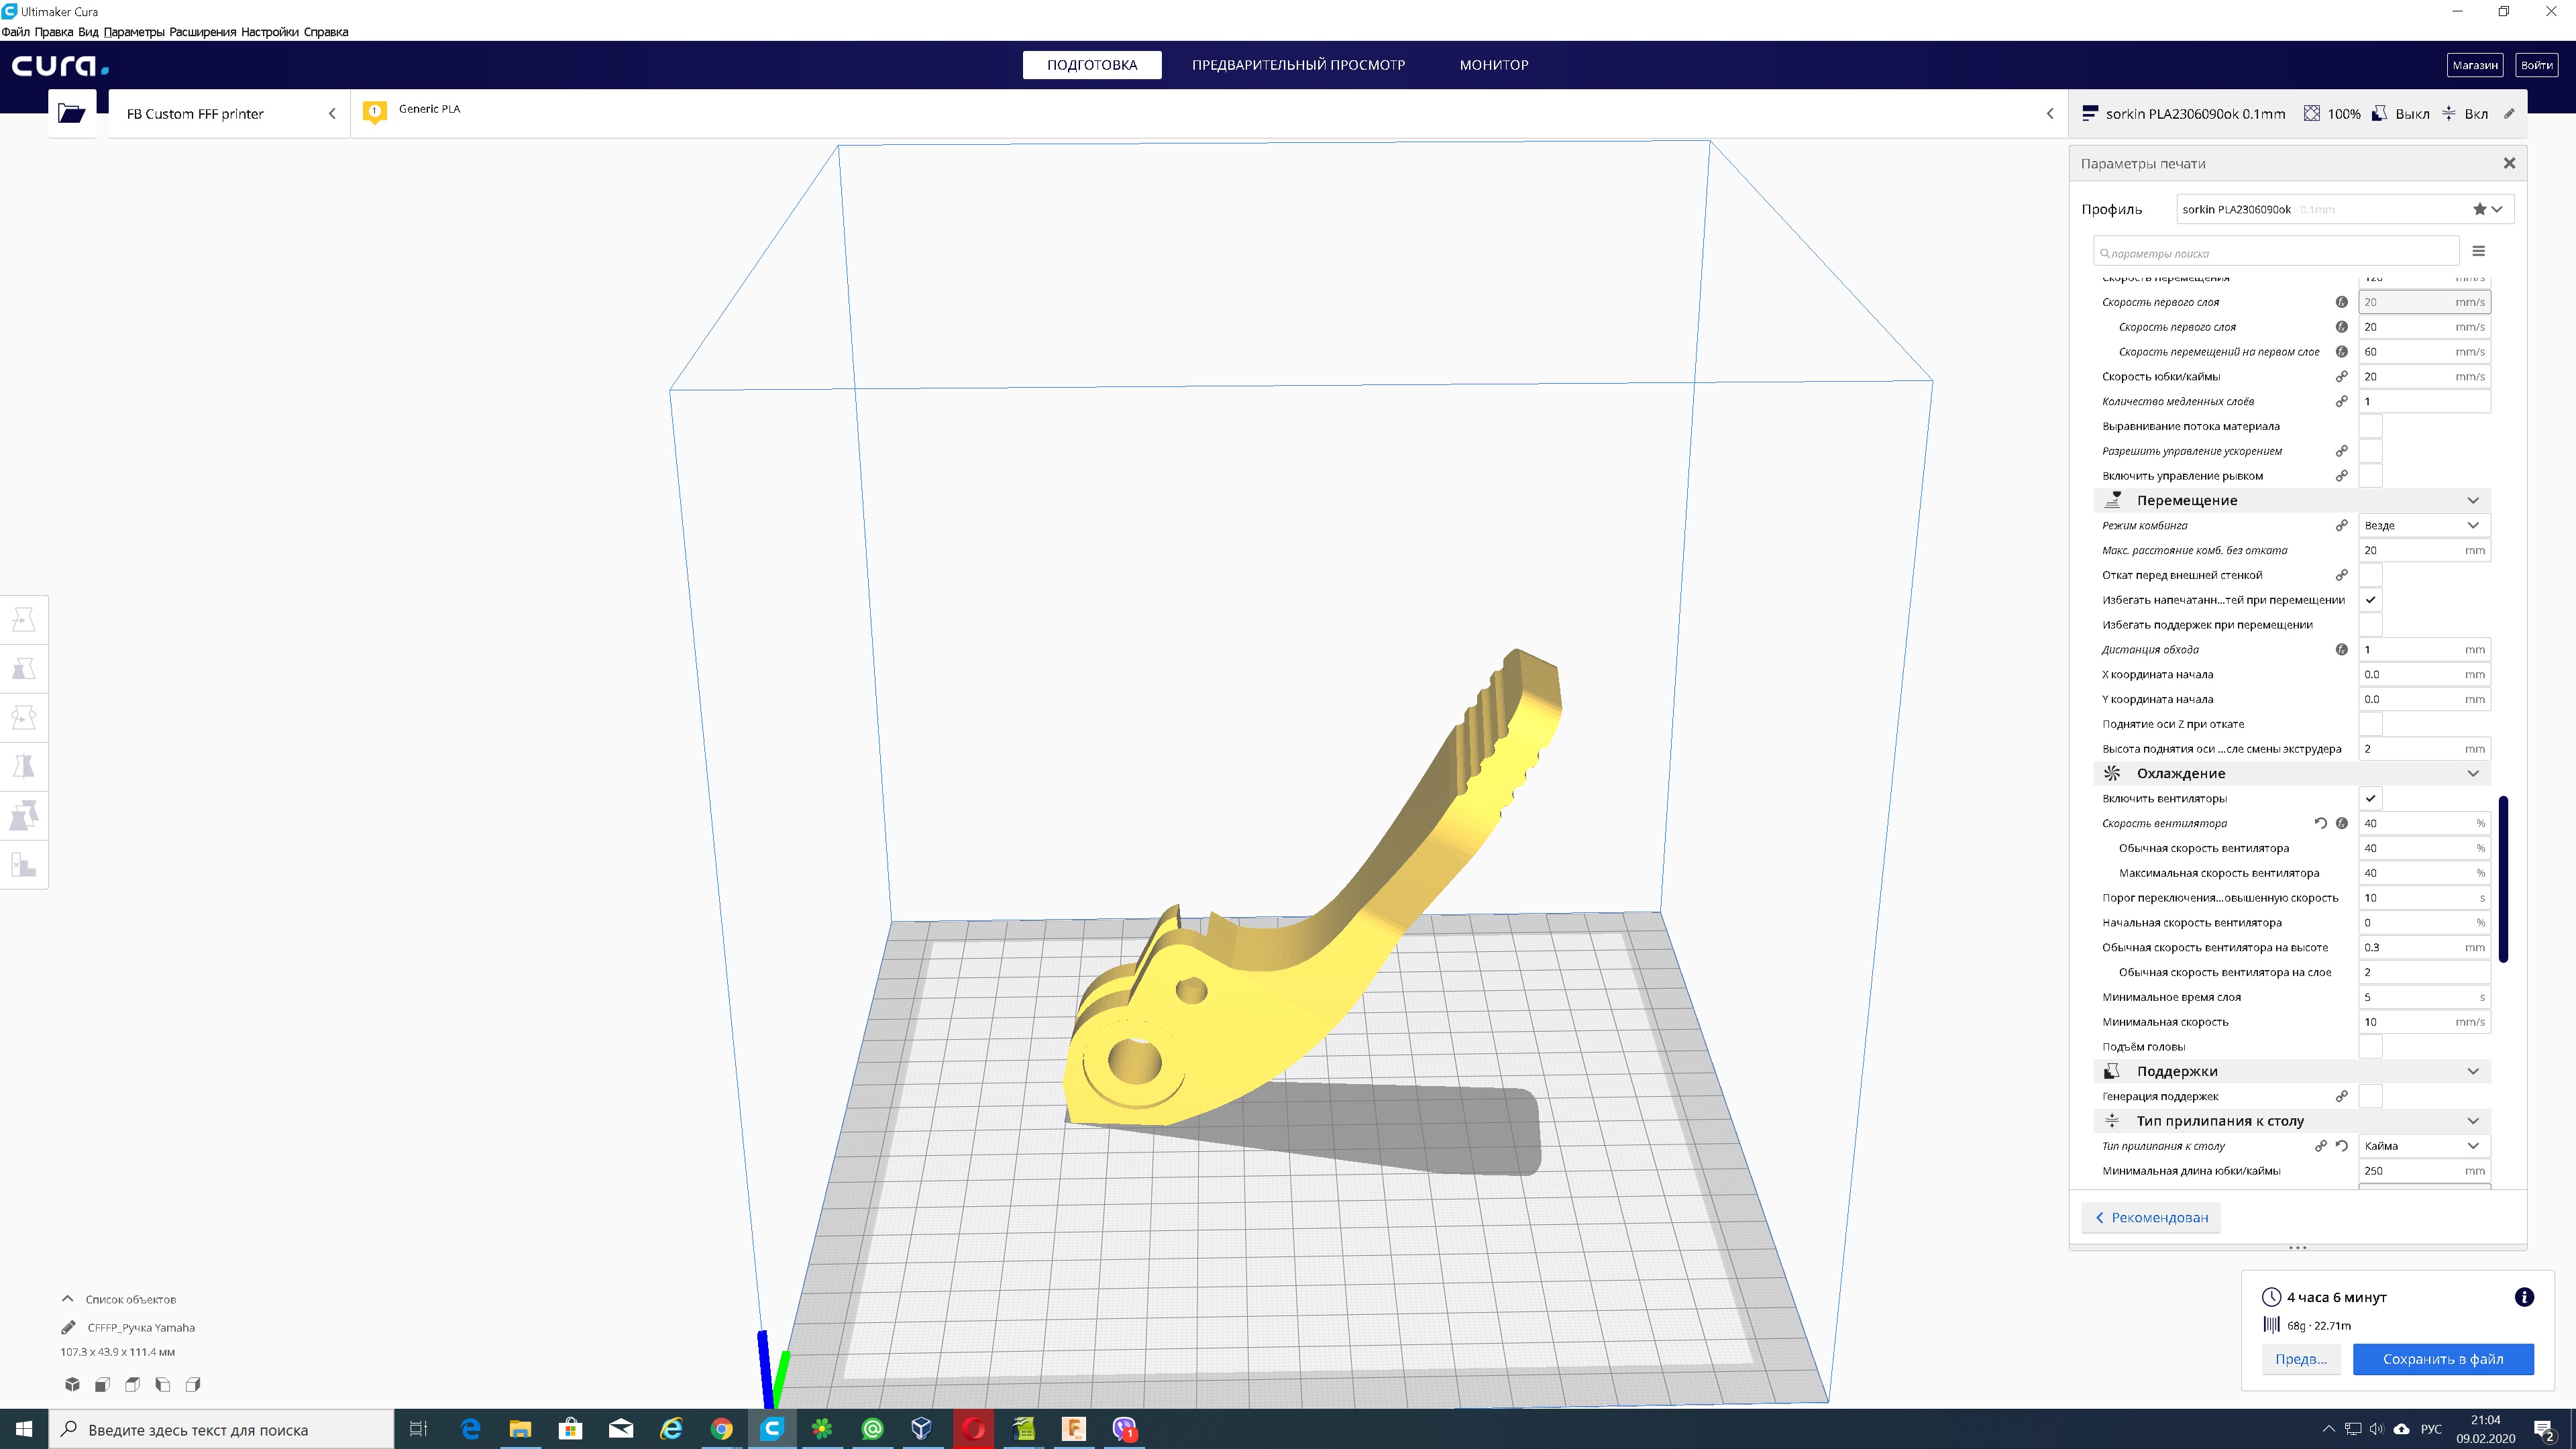Select the Mirror tool in left toolbar
Viewport: 2576px width, 1449px height.
pos(24,766)
